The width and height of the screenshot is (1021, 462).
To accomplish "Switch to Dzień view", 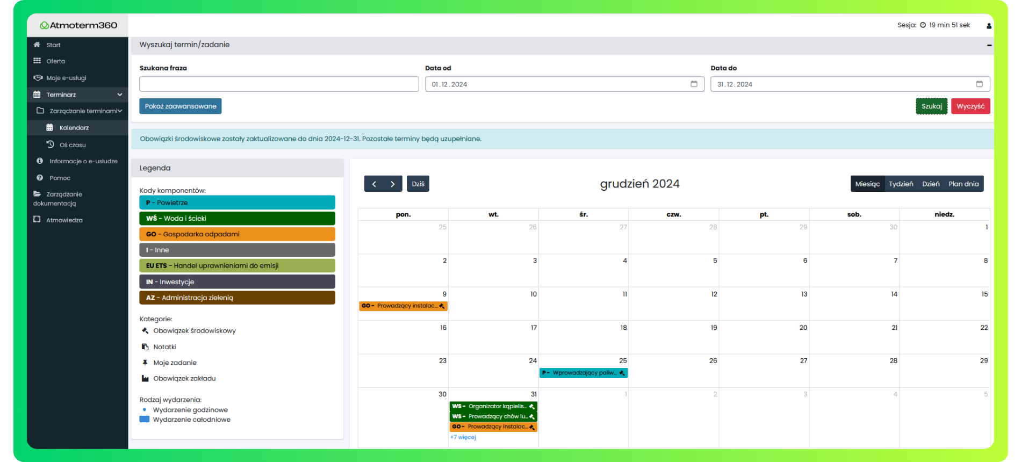I will [931, 184].
